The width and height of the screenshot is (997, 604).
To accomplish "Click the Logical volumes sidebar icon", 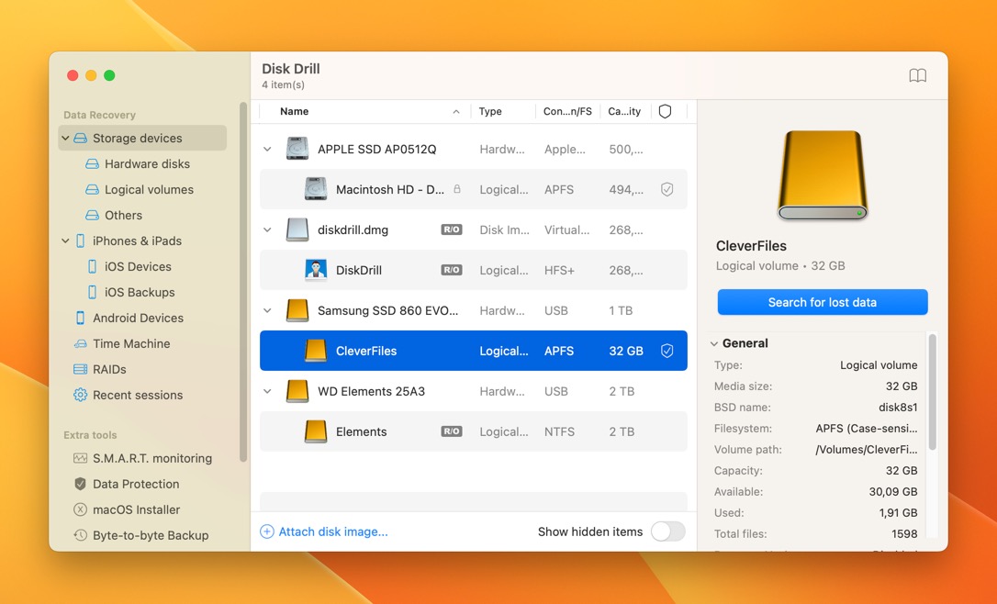I will (x=92, y=189).
